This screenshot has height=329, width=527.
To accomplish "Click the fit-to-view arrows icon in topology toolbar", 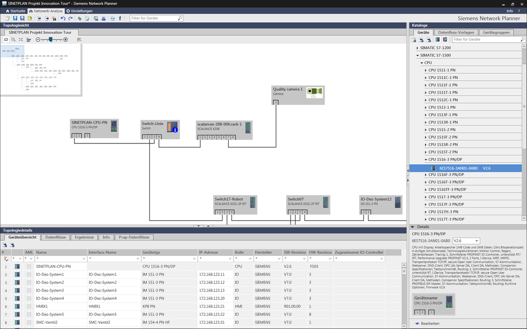I will (21, 40).
